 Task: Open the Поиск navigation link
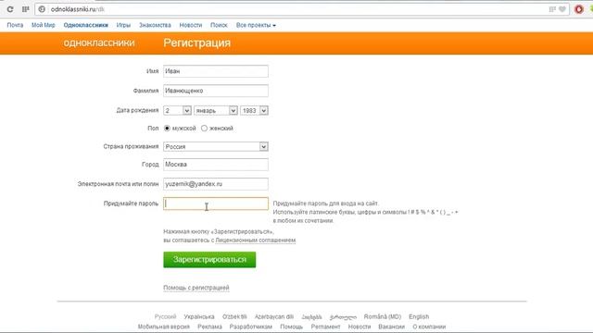tap(219, 25)
